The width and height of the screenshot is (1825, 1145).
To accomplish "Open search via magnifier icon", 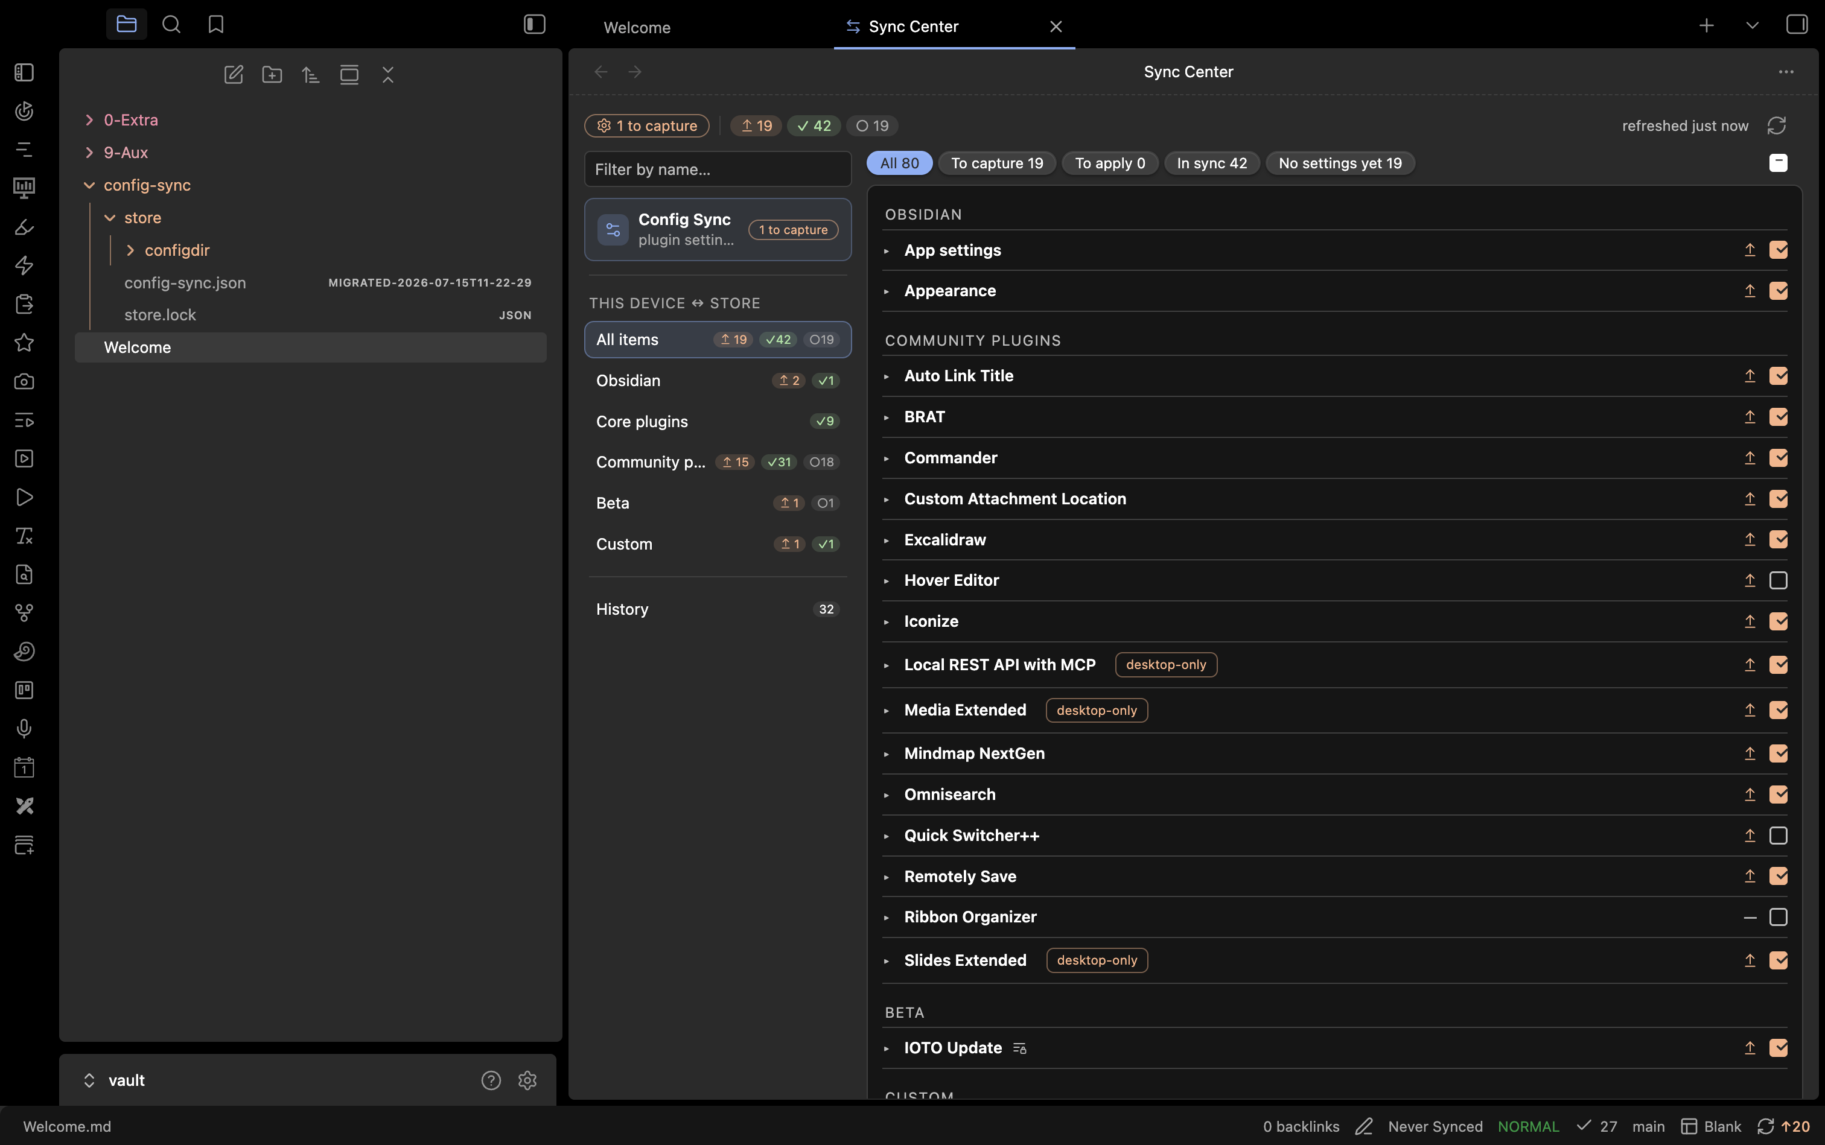I will 171,24.
